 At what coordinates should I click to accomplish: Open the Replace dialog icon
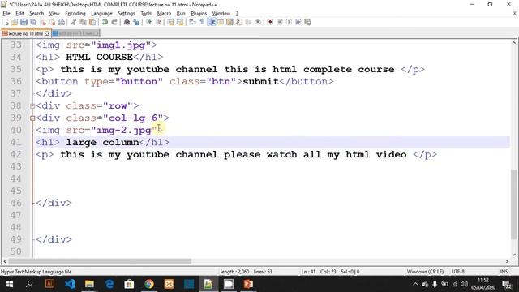pyautogui.click(x=136, y=22)
